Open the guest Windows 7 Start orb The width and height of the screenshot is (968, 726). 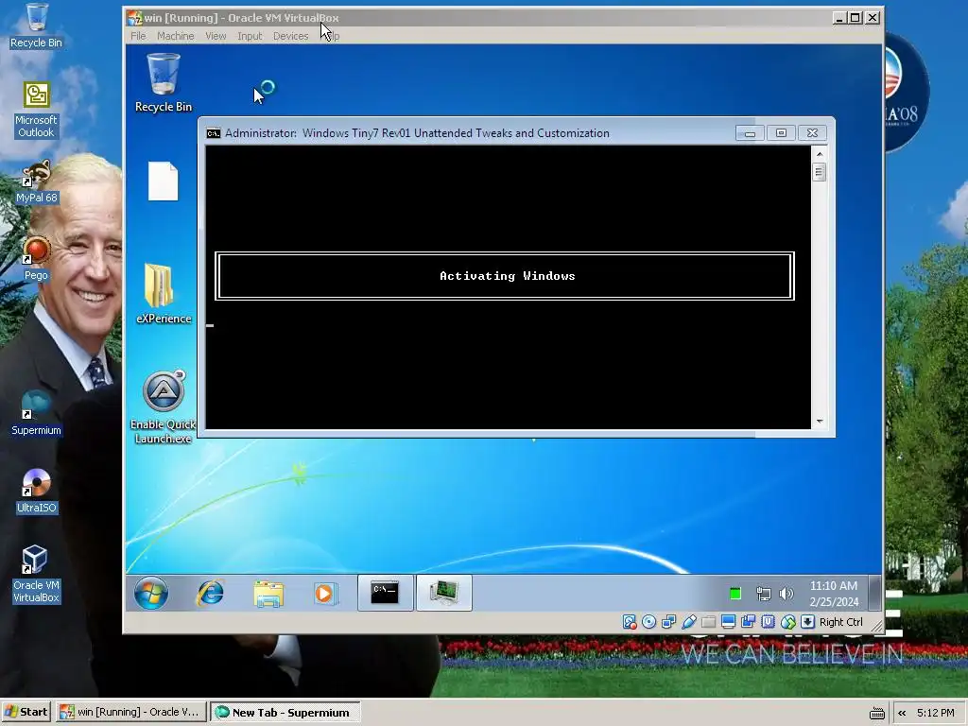coord(151,594)
